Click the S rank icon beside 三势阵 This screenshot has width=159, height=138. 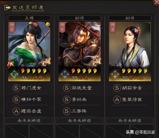66,111
